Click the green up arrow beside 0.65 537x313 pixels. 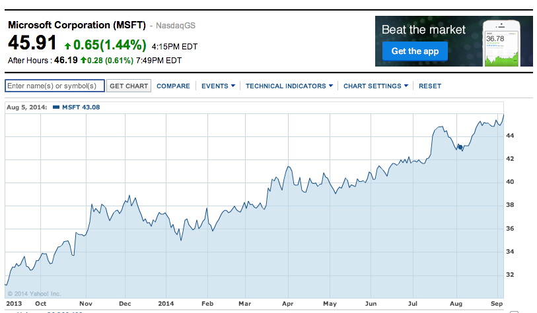click(x=67, y=46)
